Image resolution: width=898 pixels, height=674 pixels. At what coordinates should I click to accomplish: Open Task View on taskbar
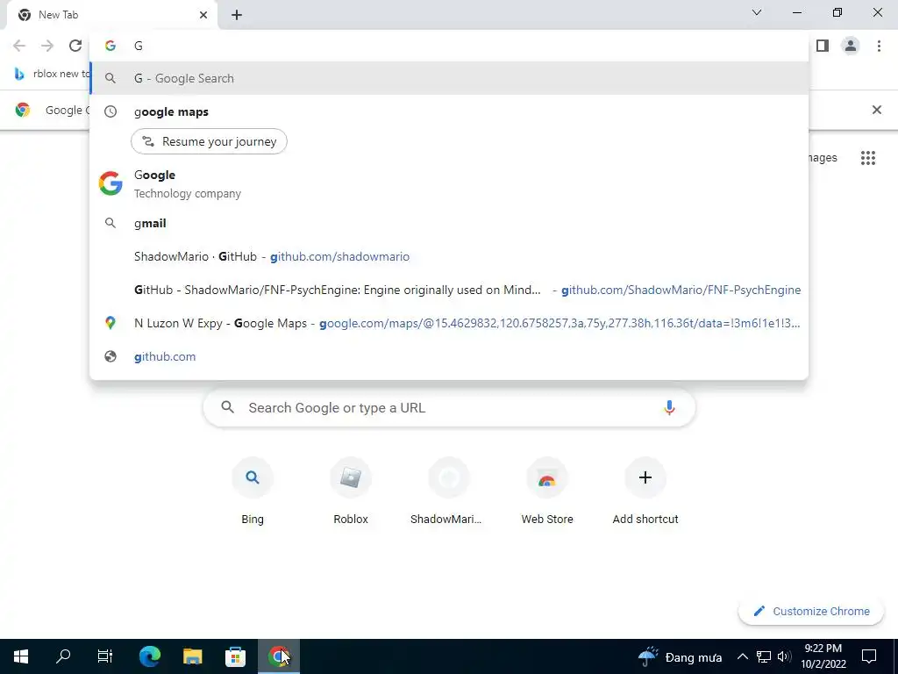pos(105,656)
